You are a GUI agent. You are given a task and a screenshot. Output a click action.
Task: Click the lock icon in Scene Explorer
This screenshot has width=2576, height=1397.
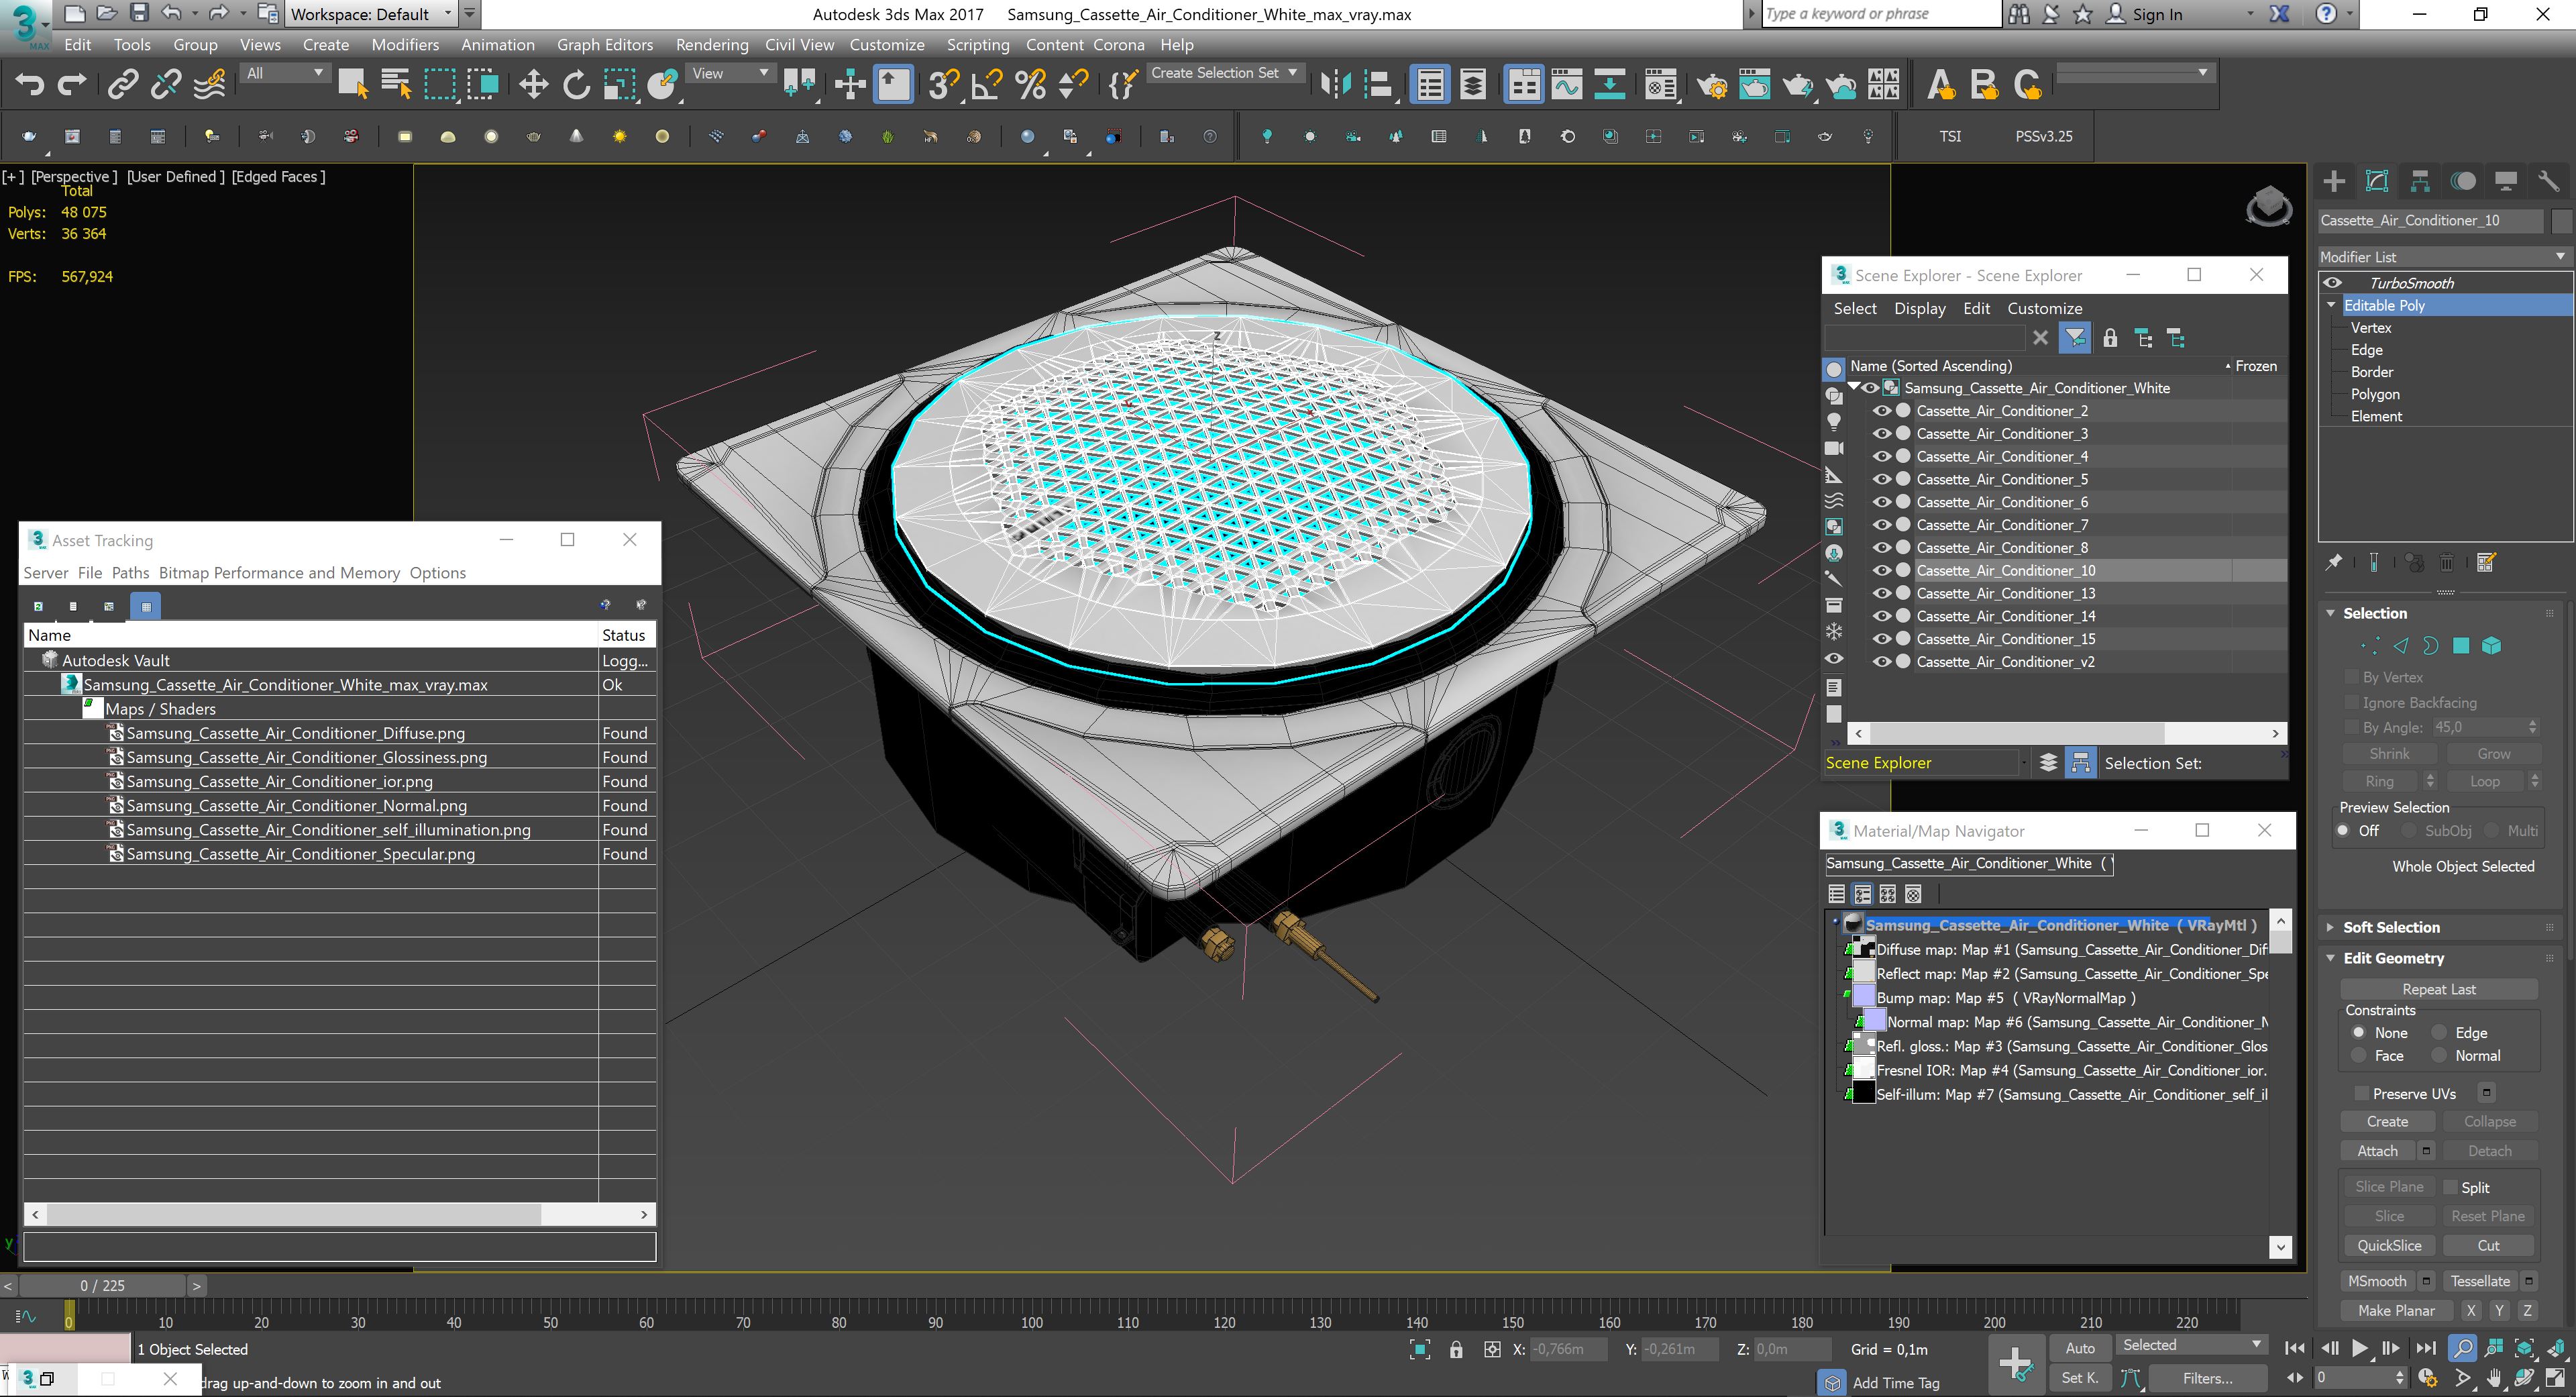coord(2110,338)
